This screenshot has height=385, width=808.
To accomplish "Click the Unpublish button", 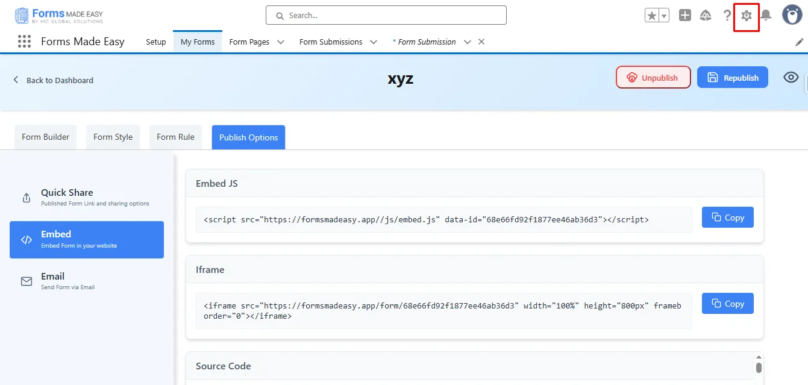I will click(653, 78).
